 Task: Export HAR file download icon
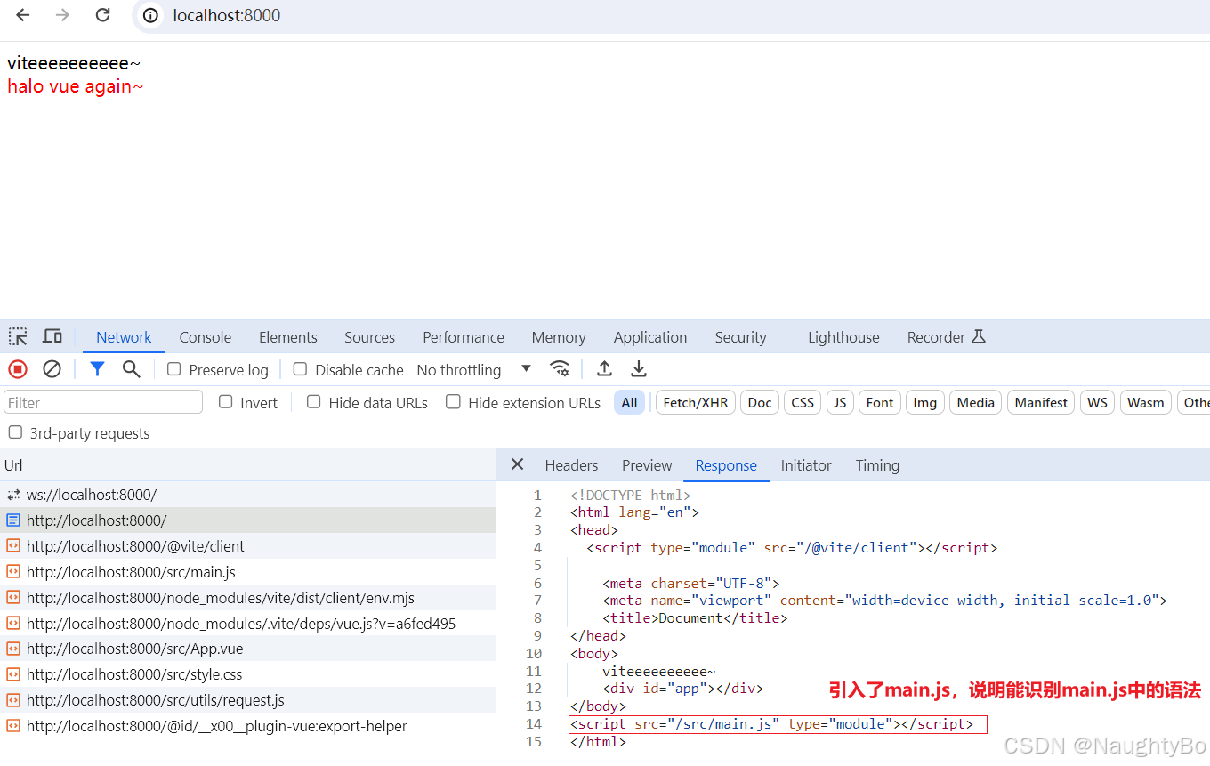click(x=639, y=368)
